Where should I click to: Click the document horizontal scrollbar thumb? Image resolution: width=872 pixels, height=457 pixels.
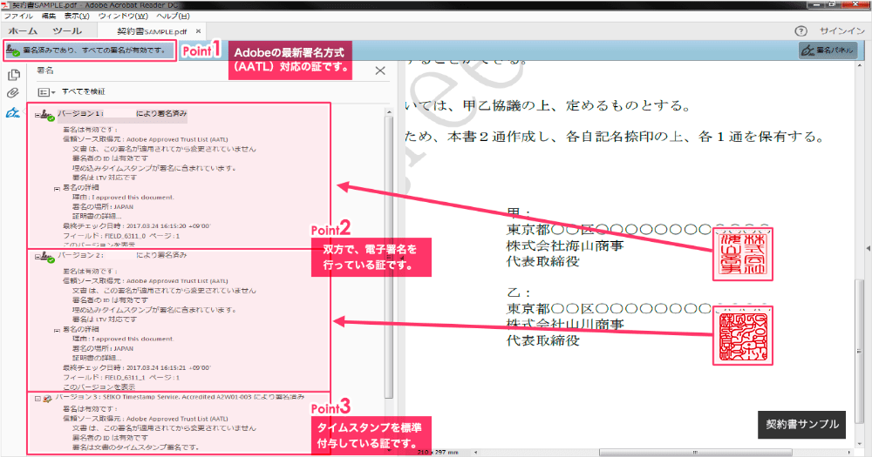(695, 452)
